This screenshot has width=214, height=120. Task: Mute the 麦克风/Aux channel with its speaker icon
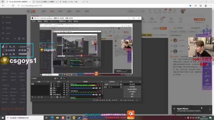tap(97, 88)
